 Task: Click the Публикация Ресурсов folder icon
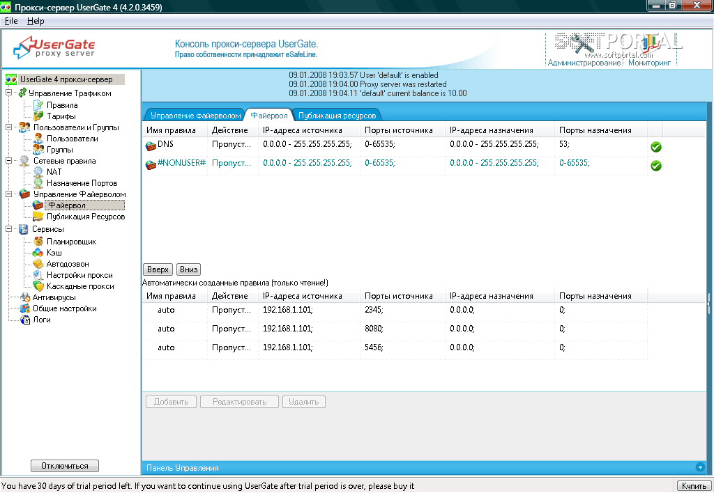pos(39,217)
